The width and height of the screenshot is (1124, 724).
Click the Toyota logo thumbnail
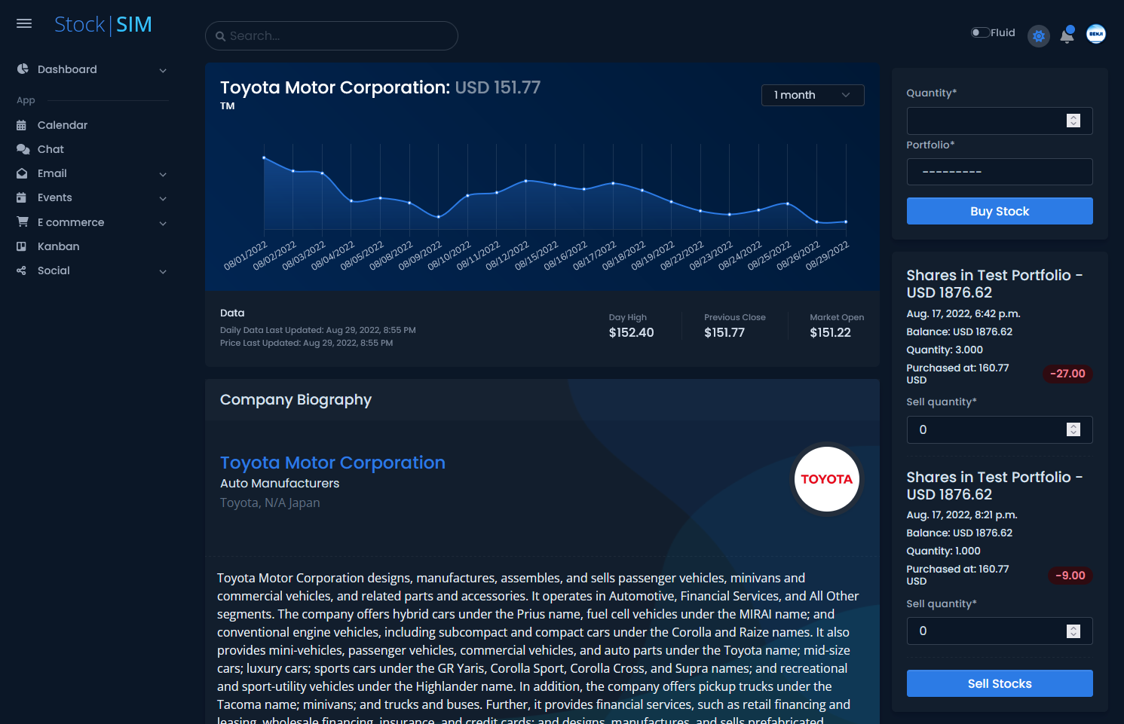coord(827,479)
